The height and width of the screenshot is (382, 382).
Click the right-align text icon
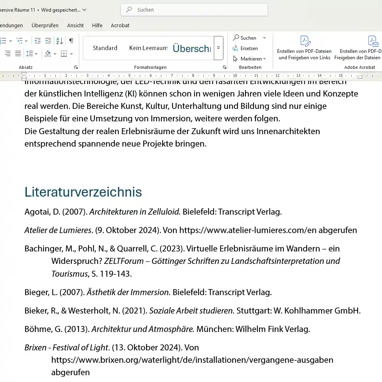[x=8, y=54]
